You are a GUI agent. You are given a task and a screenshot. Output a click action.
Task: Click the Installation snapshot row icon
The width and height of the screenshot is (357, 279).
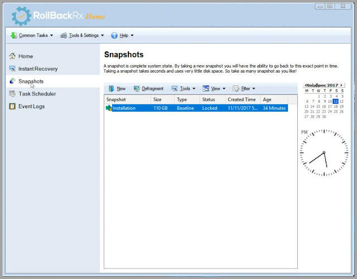point(109,108)
